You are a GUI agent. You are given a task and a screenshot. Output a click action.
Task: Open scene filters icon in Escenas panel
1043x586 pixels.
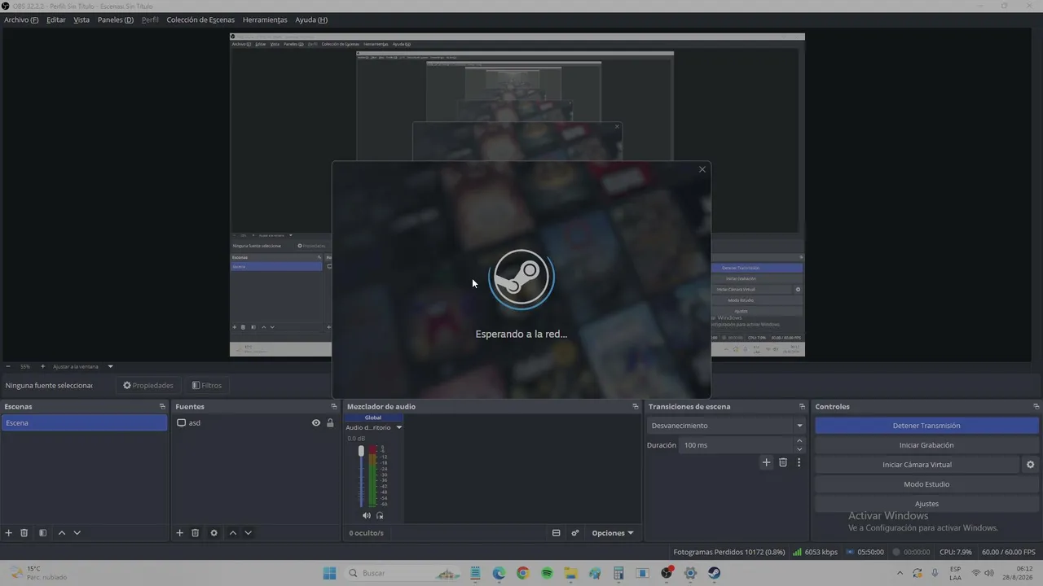[x=42, y=533]
